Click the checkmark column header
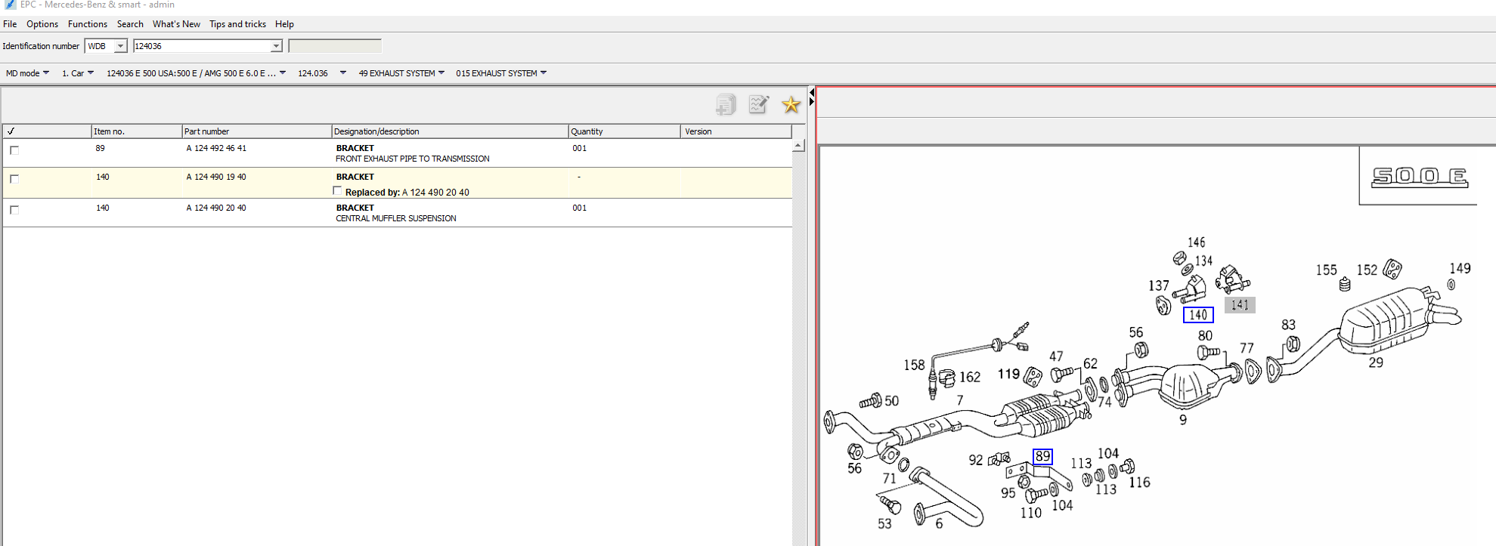Screen dimensions: 1496x546 [x=47, y=131]
